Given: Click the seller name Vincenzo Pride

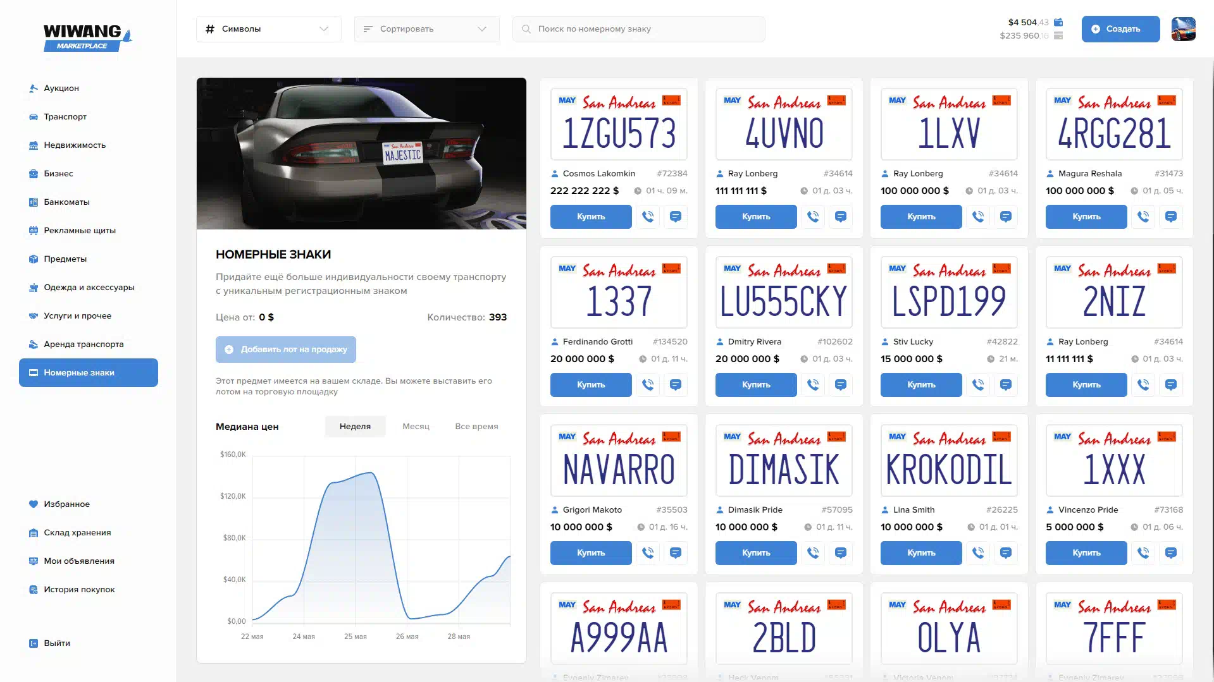Looking at the screenshot, I should tap(1088, 510).
